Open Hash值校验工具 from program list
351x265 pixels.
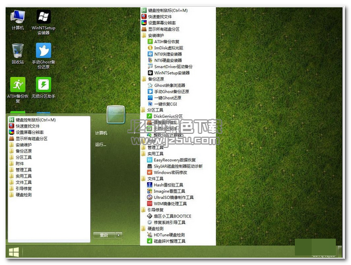coord(165,185)
